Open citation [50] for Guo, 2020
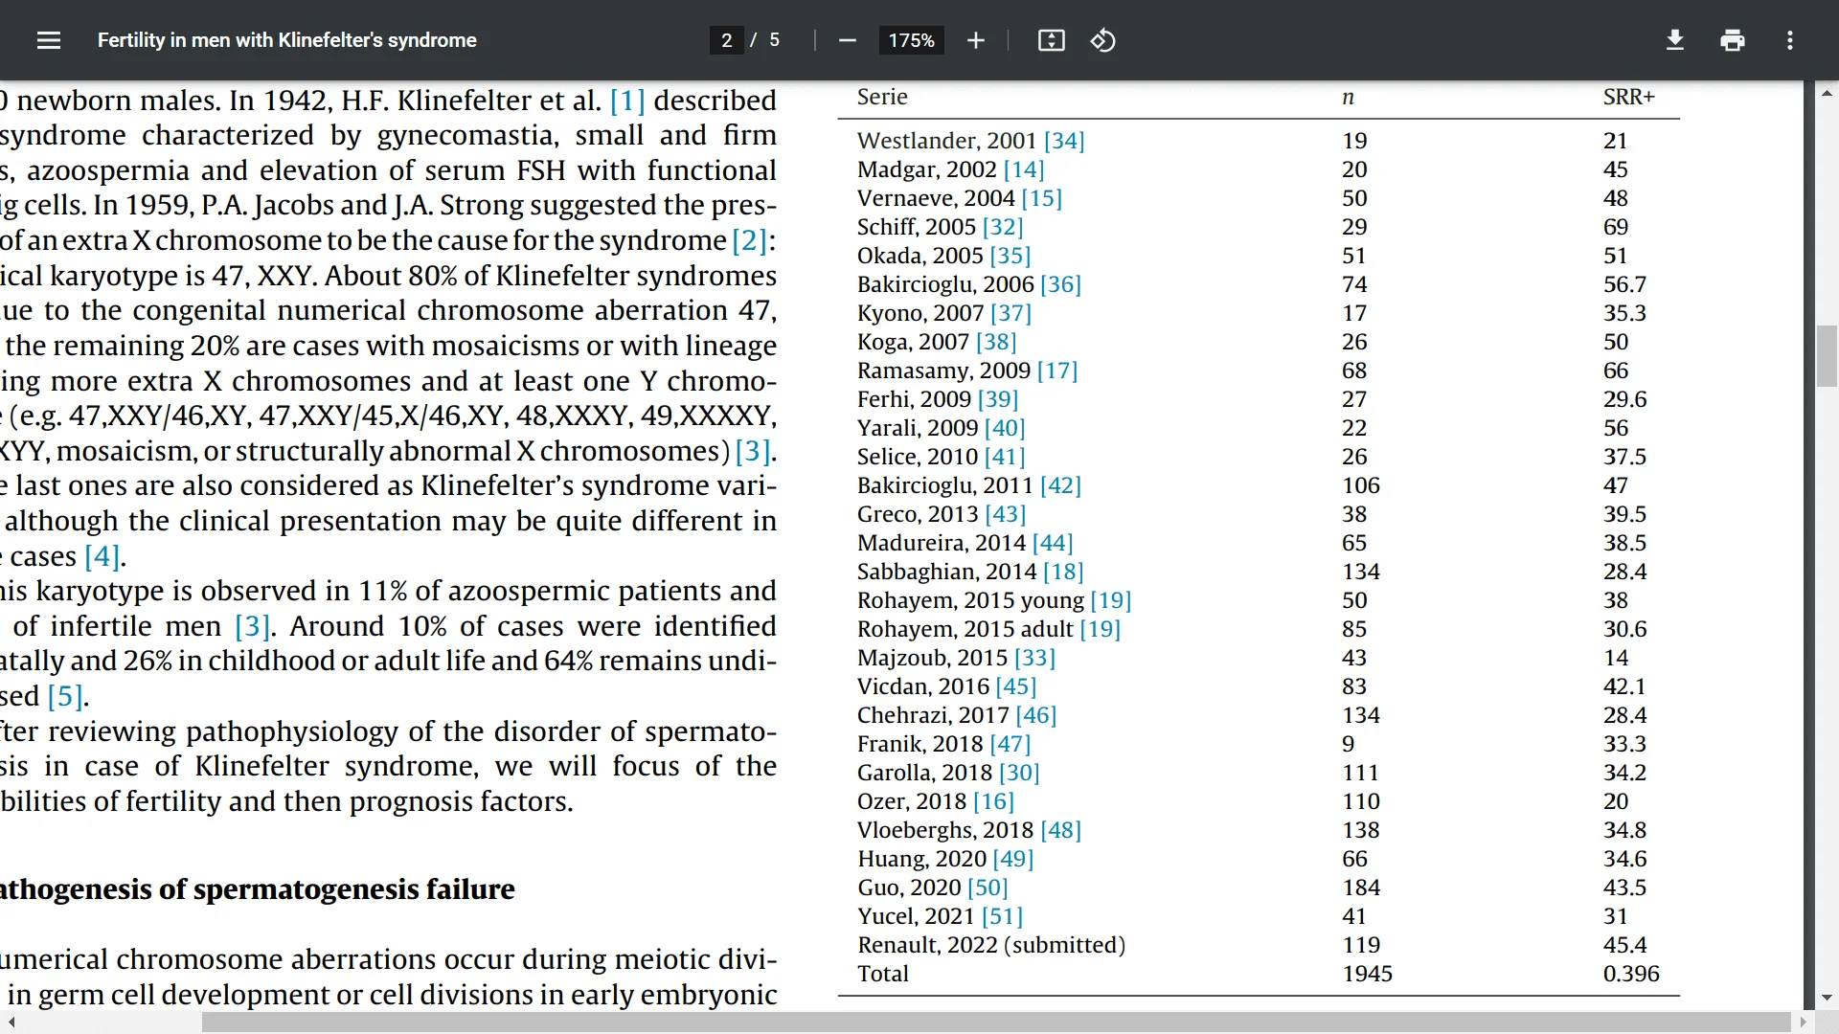The width and height of the screenshot is (1839, 1034). [988, 888]
